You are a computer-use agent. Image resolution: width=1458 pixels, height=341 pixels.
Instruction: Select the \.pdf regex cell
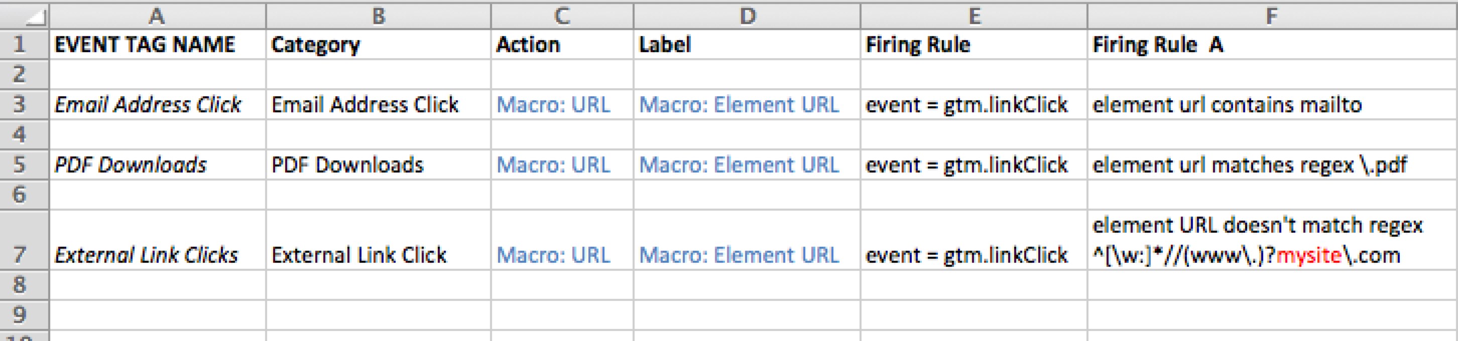tap(1272, 164)
